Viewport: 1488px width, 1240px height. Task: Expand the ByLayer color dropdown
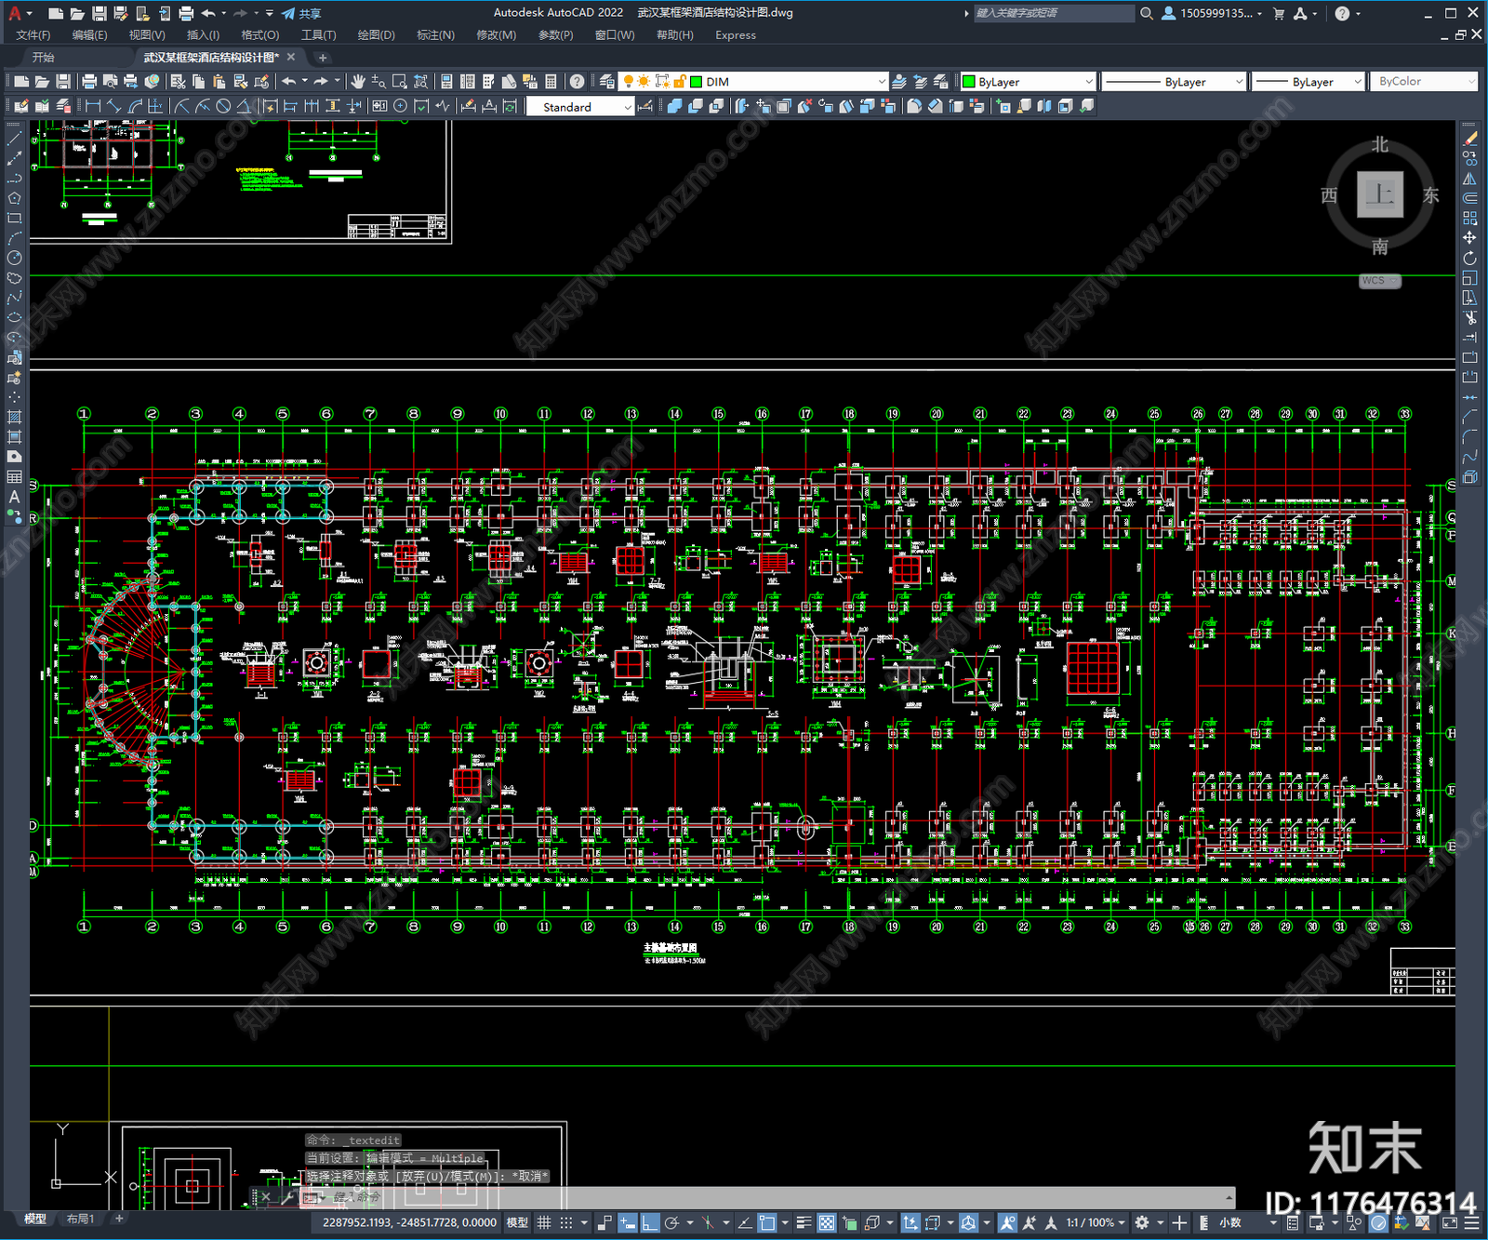click(1088, 82)
